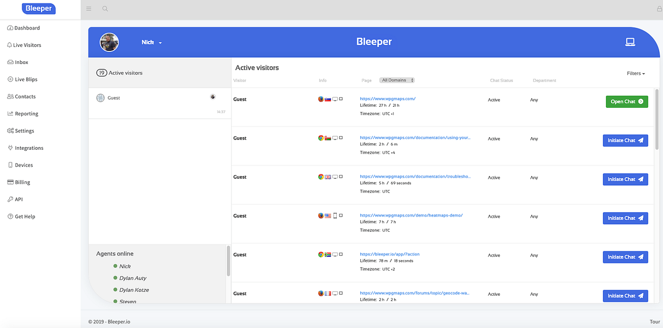This screenshot has height=328, width=663.
Task: Click the UK flag in troubleshooting row
Action: 328,177
